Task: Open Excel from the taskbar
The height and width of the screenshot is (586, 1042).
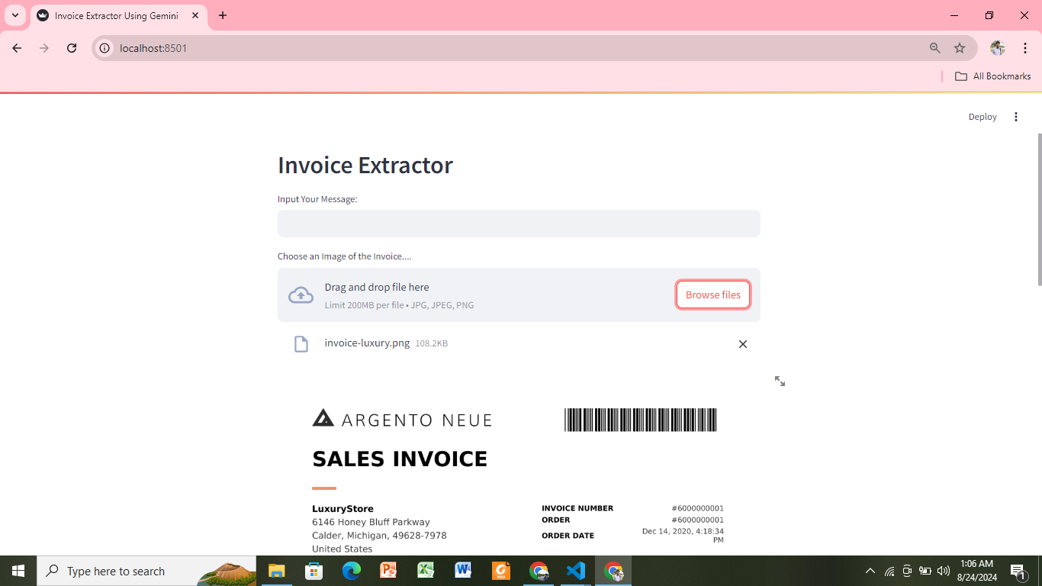Action: (426, 570)
